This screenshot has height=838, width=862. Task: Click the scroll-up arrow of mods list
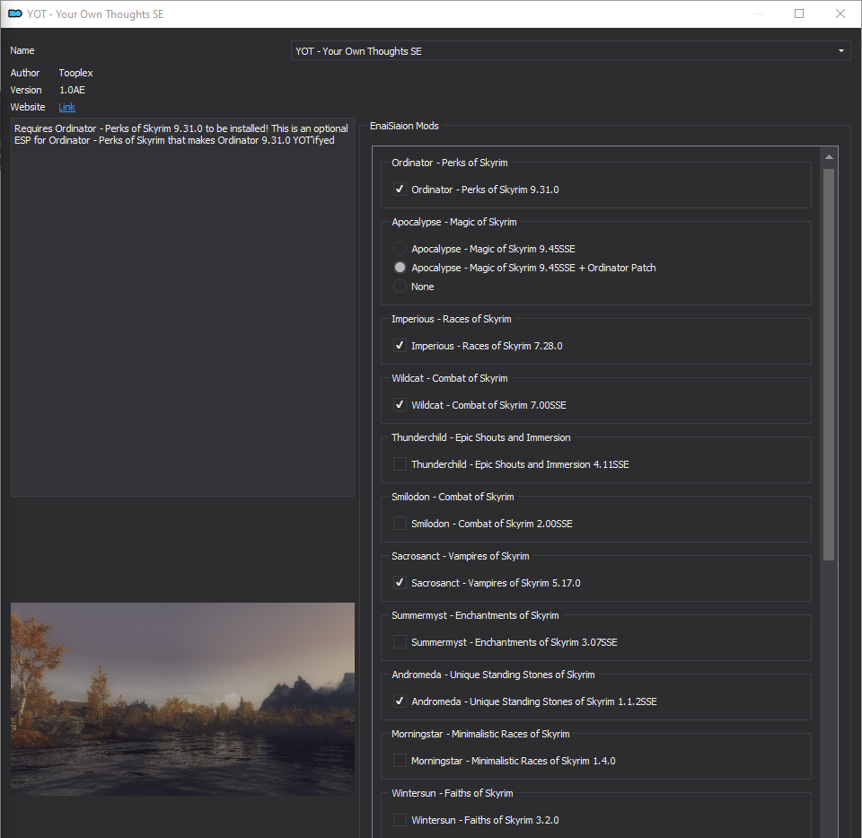(x=829, y=157)
